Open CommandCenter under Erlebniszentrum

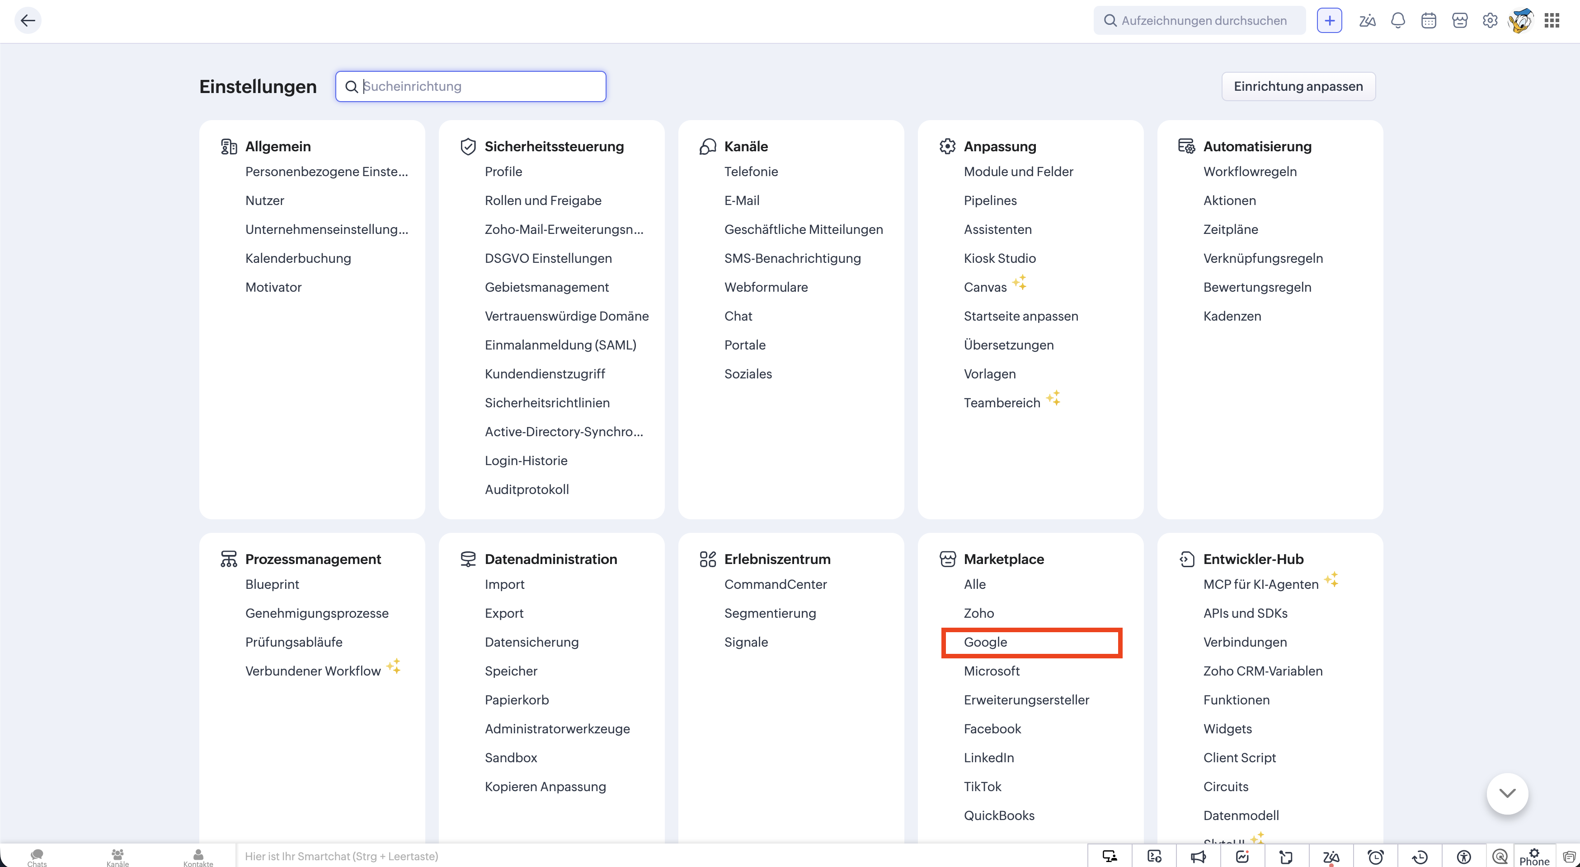coord(775,584)
